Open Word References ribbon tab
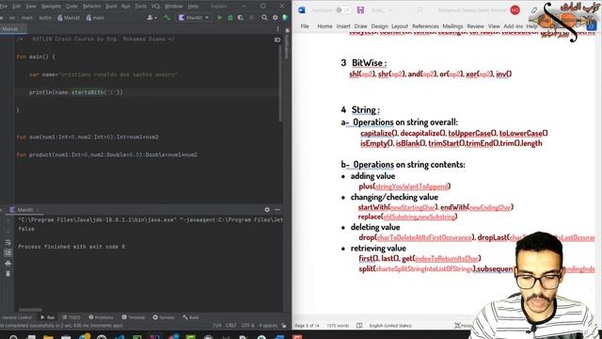Viewport: 602px width, 339px height. pos(425,26)
